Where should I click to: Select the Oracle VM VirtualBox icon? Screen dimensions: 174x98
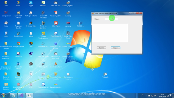(43, 15)
